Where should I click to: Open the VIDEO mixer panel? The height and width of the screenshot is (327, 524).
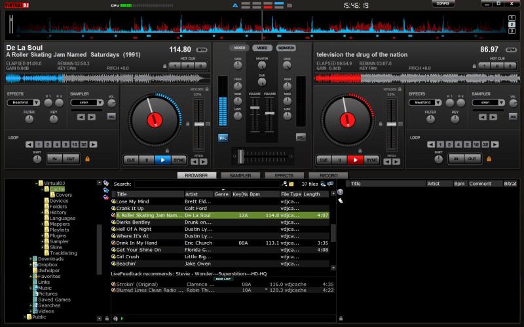point(262,48)
